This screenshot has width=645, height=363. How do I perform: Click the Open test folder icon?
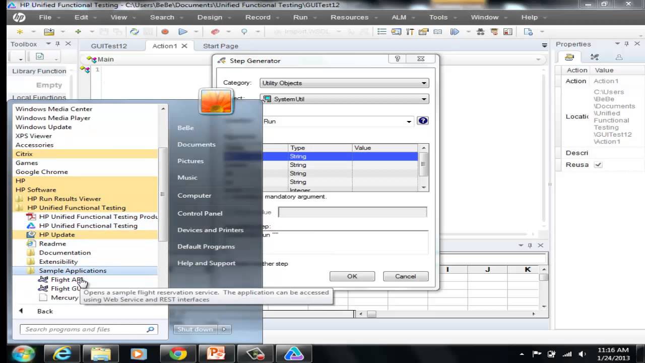[49, 31]
